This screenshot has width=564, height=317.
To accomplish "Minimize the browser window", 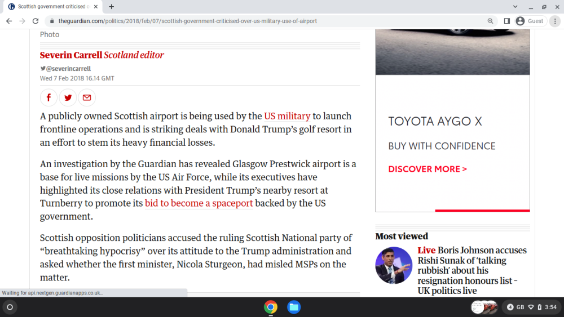I will click(531, 6).
